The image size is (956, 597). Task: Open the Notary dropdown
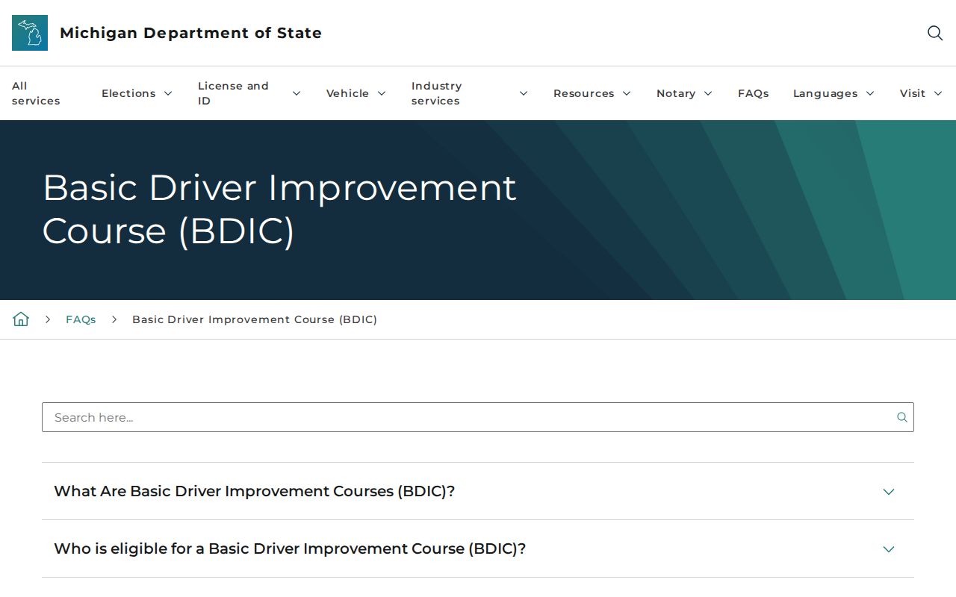(x=684, y=93)
